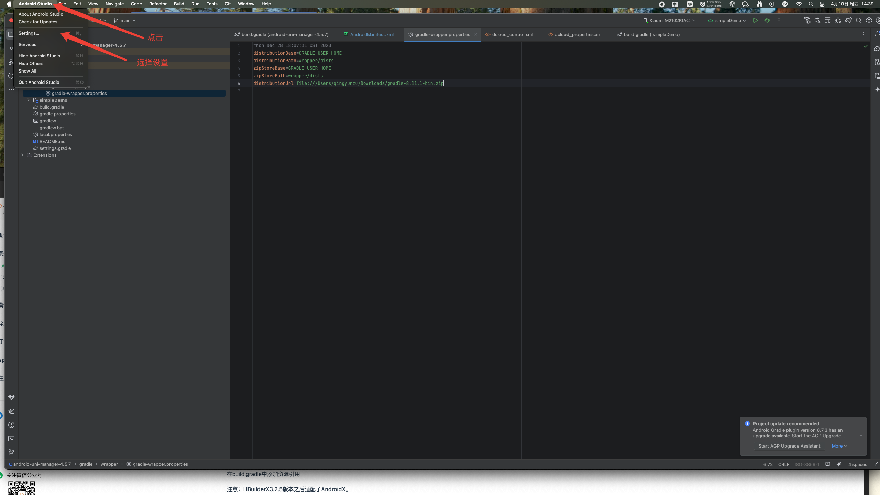Viewport: 880px width, 495px height.
Task: Expand the simpleDemo folder in tree
Action: 29,100
